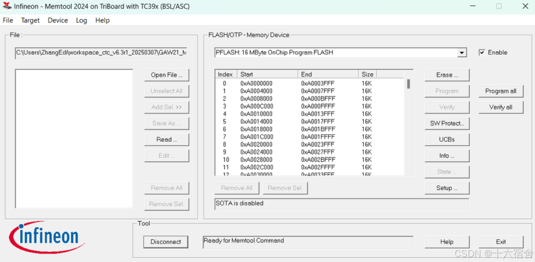
Task: Click the Info button
Action: (447, 156)
